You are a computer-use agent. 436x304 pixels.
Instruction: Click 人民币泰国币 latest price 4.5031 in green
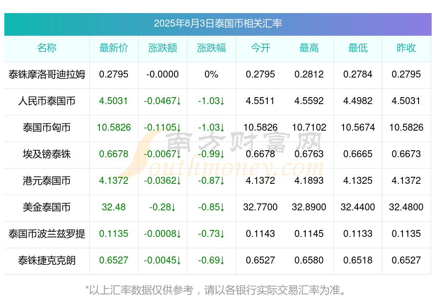point(114,101)
